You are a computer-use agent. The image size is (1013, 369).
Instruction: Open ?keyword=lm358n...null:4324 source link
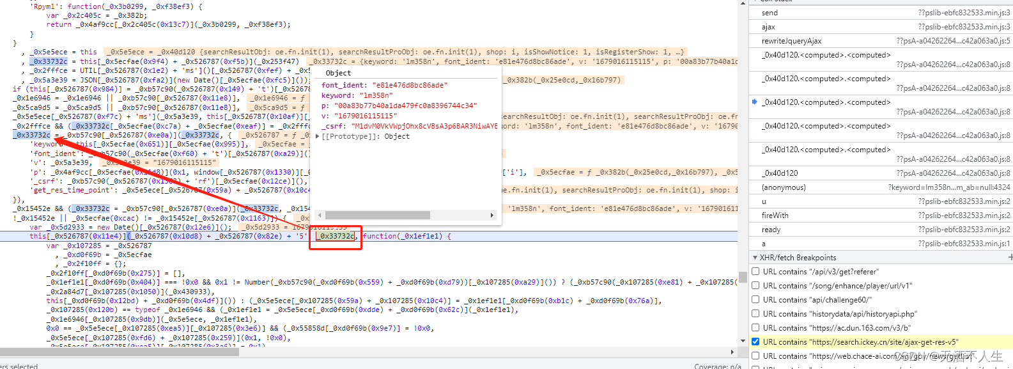click(949, 187)
